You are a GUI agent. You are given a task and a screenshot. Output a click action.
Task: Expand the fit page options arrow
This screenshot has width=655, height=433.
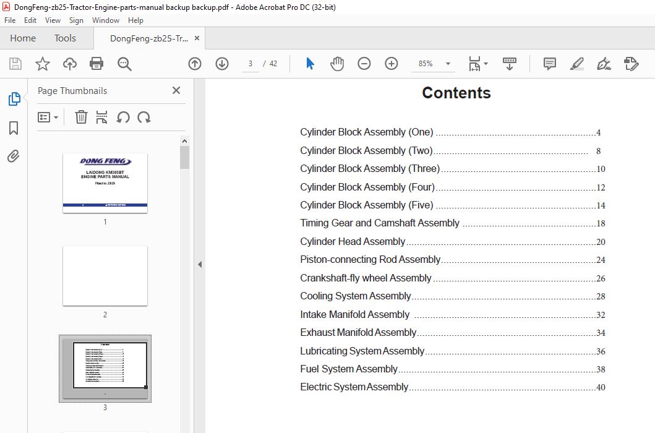point(486,64)
